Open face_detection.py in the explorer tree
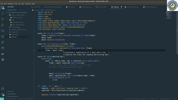Image resolution: width=178 pixels, height=100 pixels. tap(18, 25)
